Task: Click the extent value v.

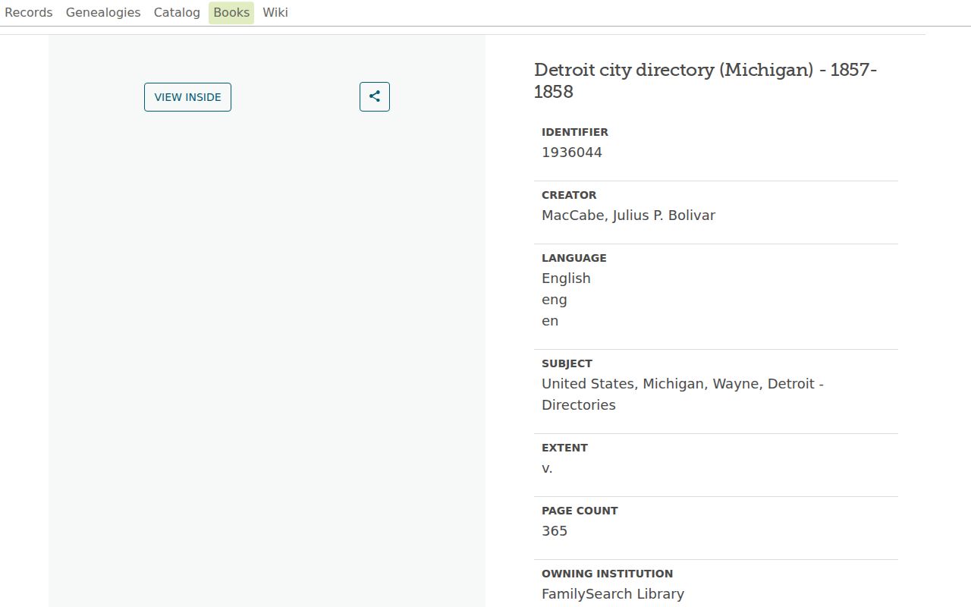Action: (547, 468)
